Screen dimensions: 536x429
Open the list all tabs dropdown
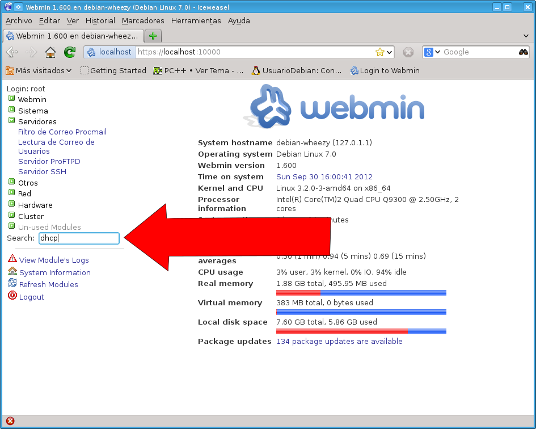point(526,36)
